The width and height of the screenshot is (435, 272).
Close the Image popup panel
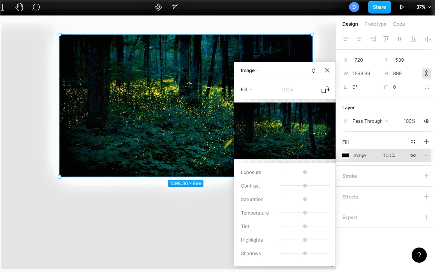tap(327, 70)
